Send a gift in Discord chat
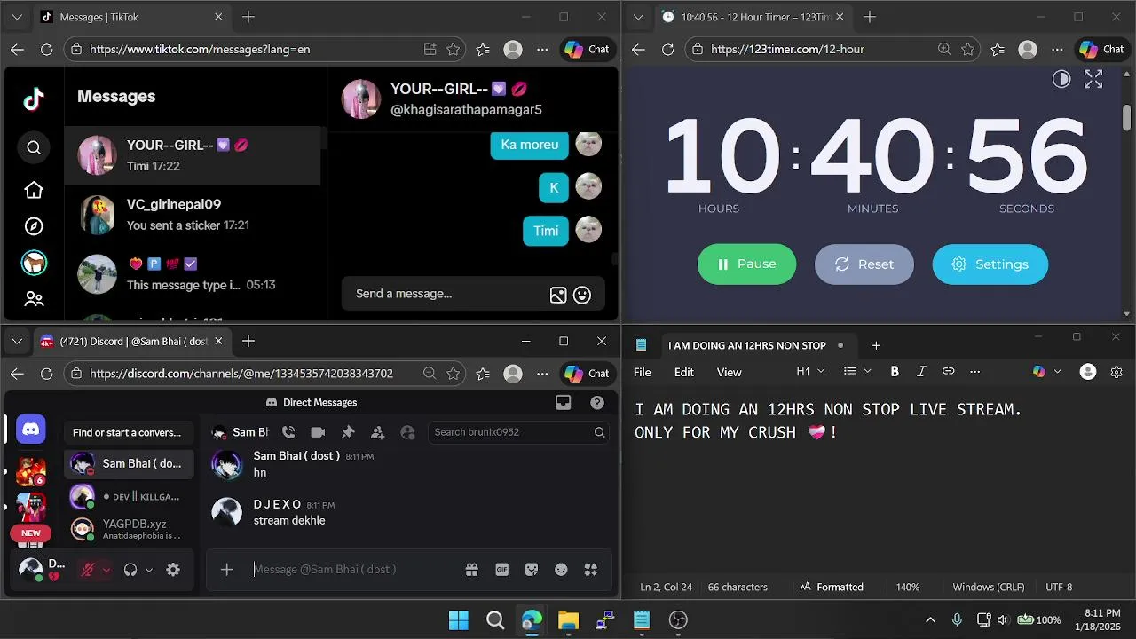 (472, 570)
